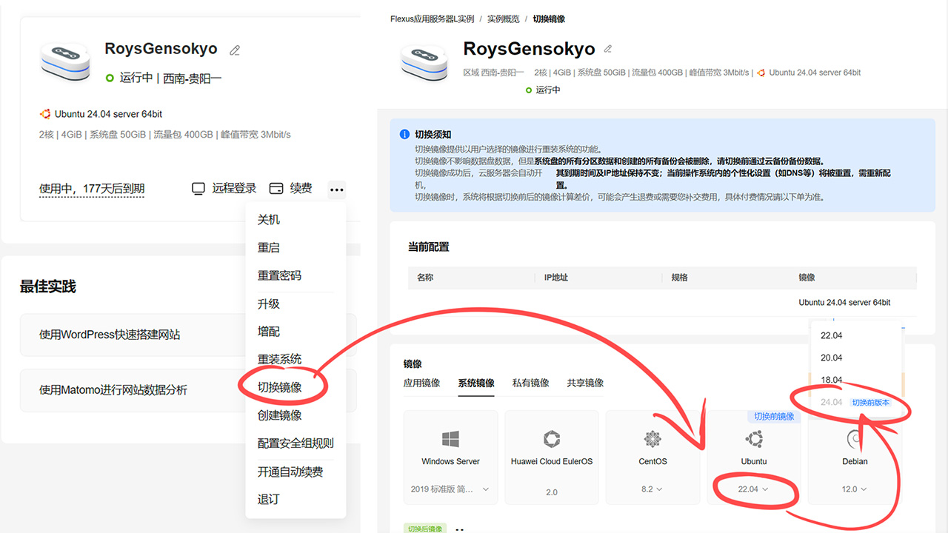
Task: Click the 切换须知 notice heading
Action: click(433, 135)
